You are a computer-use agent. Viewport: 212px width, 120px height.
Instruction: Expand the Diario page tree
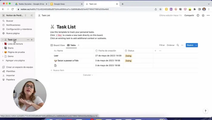(3, 48)
